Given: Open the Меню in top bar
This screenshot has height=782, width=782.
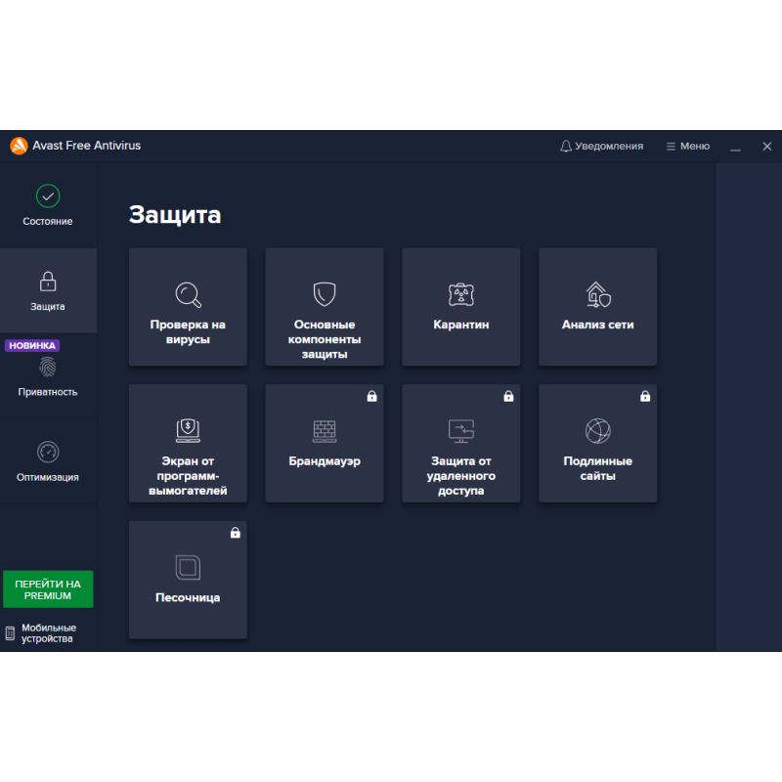Looking at the screenshot, I should pos(687,146).
